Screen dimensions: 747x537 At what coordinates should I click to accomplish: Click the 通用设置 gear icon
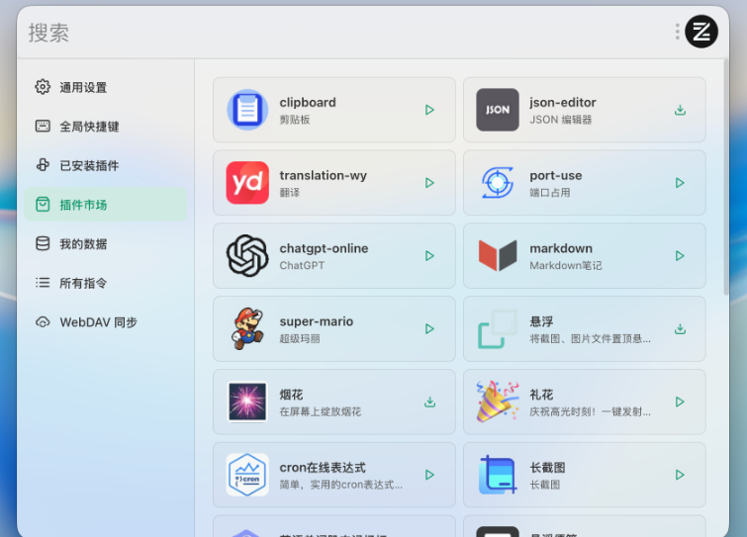click(x=43, y=87)
